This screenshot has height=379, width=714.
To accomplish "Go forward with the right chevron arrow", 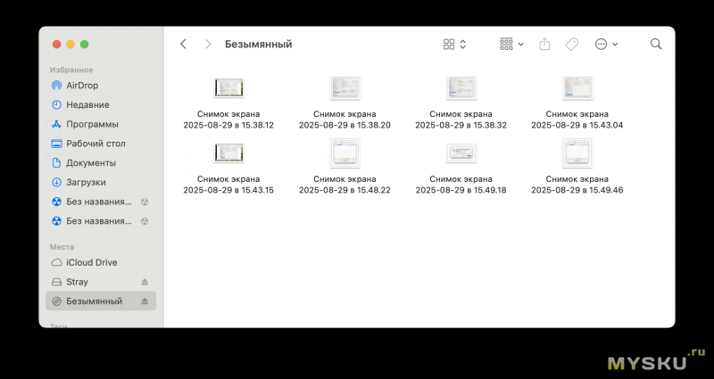I will click(208, 44).
